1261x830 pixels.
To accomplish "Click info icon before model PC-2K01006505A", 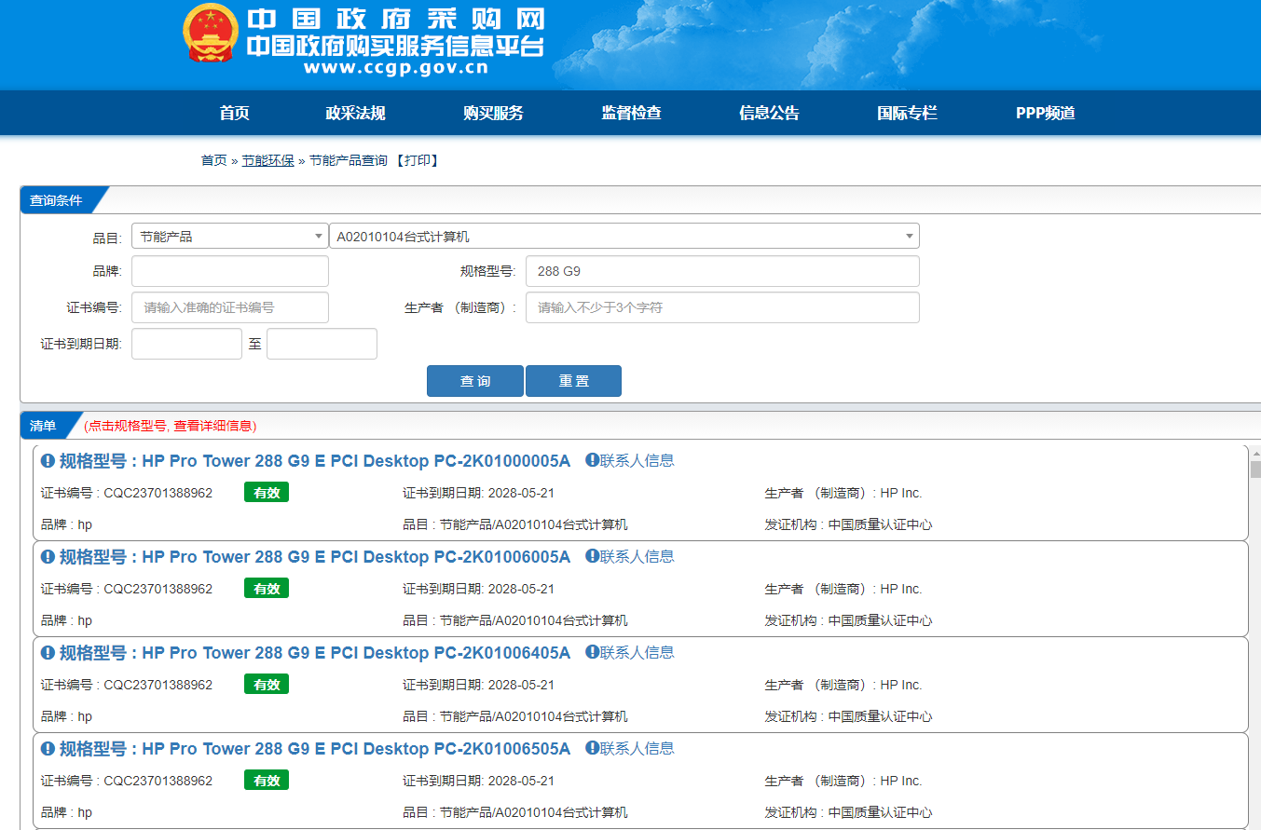I will (48, 749).
